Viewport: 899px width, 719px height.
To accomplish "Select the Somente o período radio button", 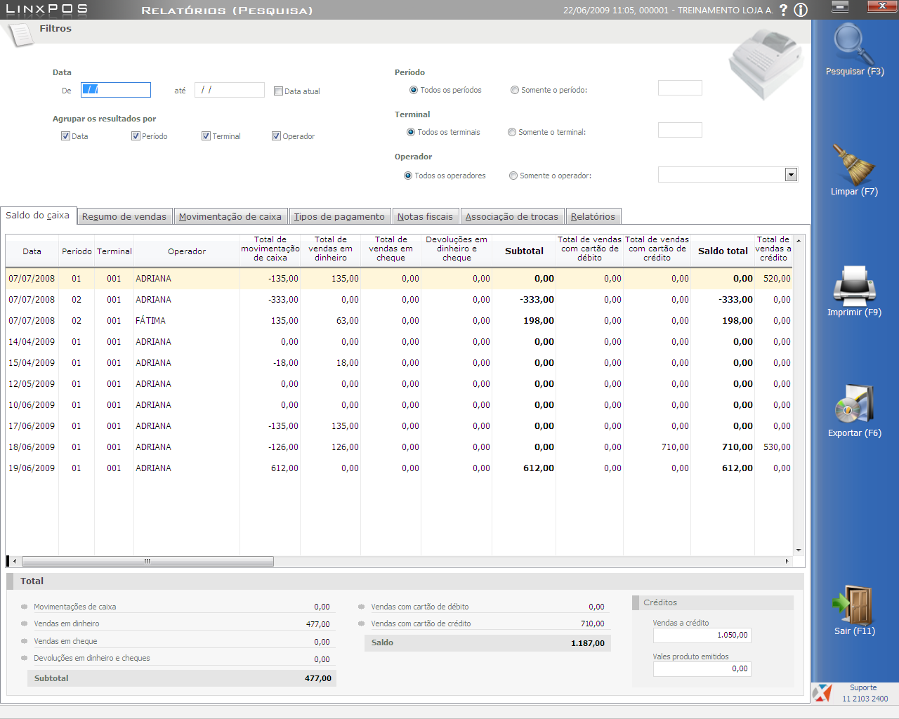I will pos(515,90).
